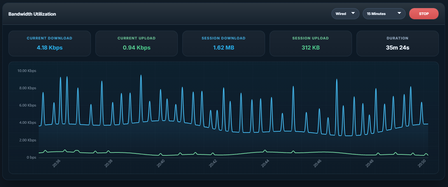Open the Wired connection type dropdown
Image resolution: width=448 pixels, height=187 pixels.
point(345,14)
